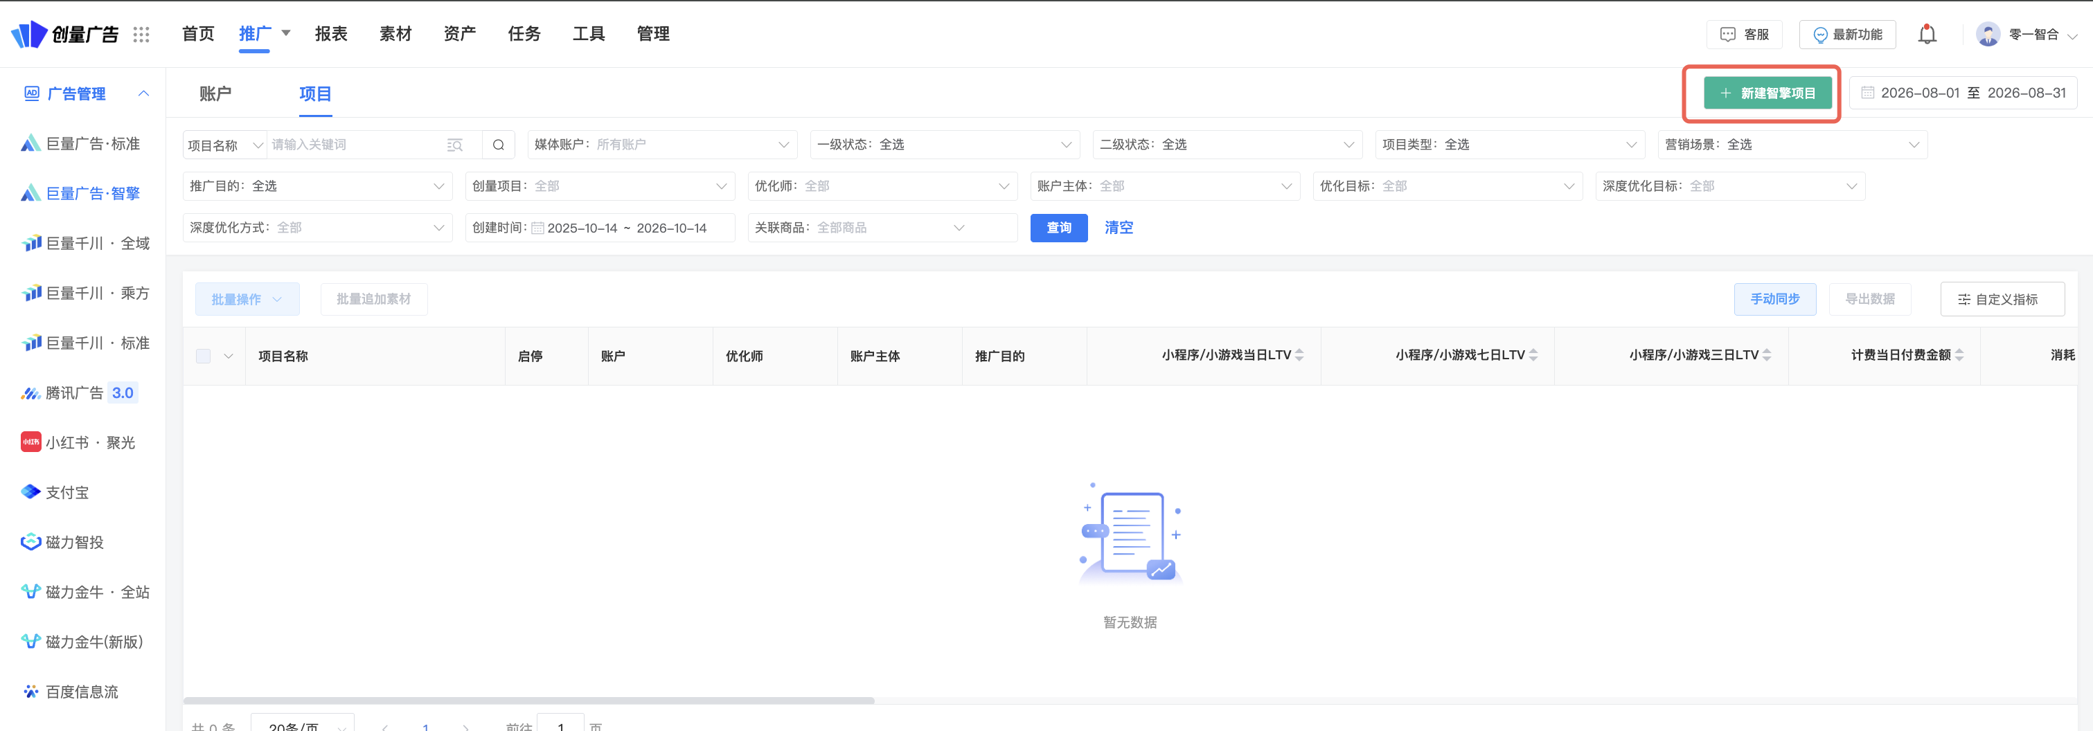
Task: Open the 素材 top menu
Action: coord(395,33)
